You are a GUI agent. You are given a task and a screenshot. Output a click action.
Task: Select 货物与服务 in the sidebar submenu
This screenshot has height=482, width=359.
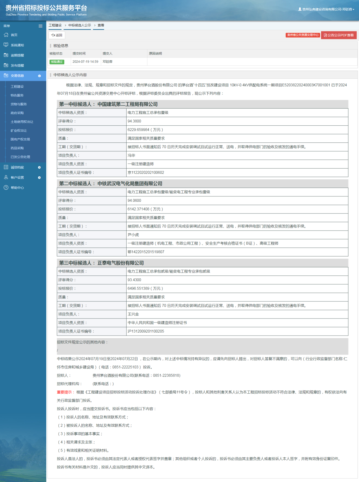coord(19,104)
